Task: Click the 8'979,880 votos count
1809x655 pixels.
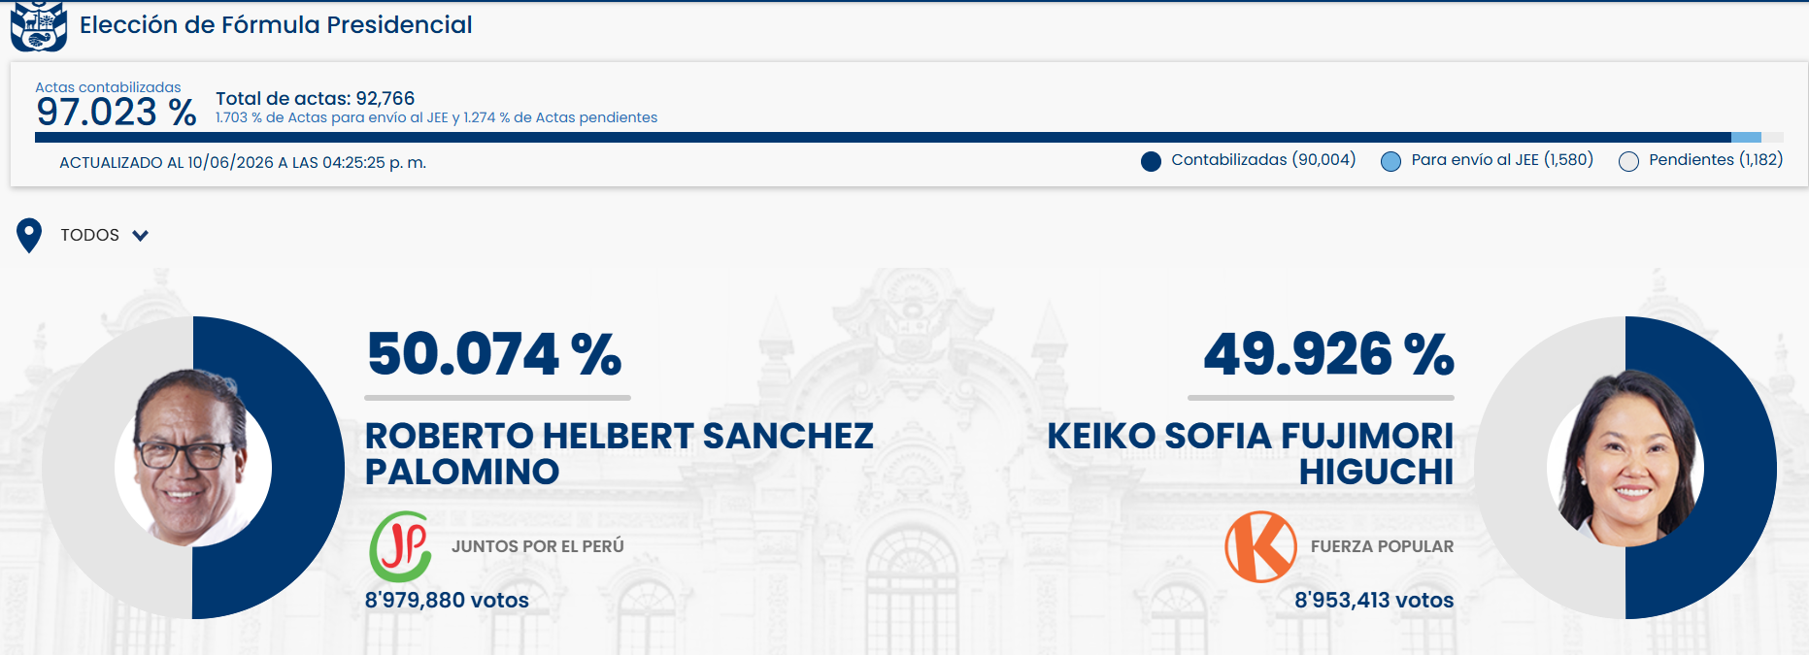Action: tap(447, 600)
